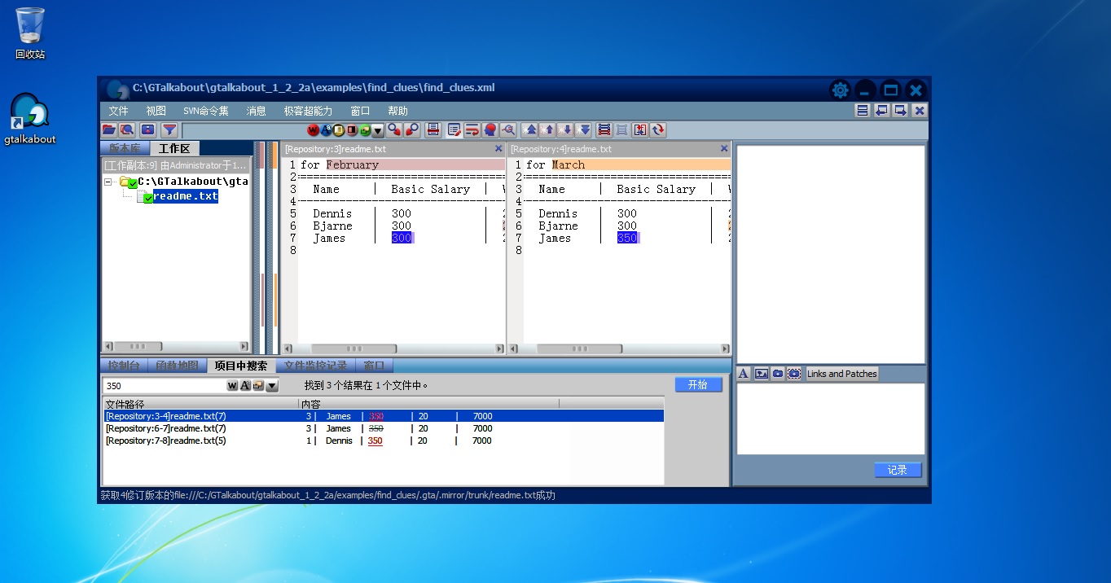Click the starred single down-arrow toolbar icon

pyautogui.click(x=567, y=129)
